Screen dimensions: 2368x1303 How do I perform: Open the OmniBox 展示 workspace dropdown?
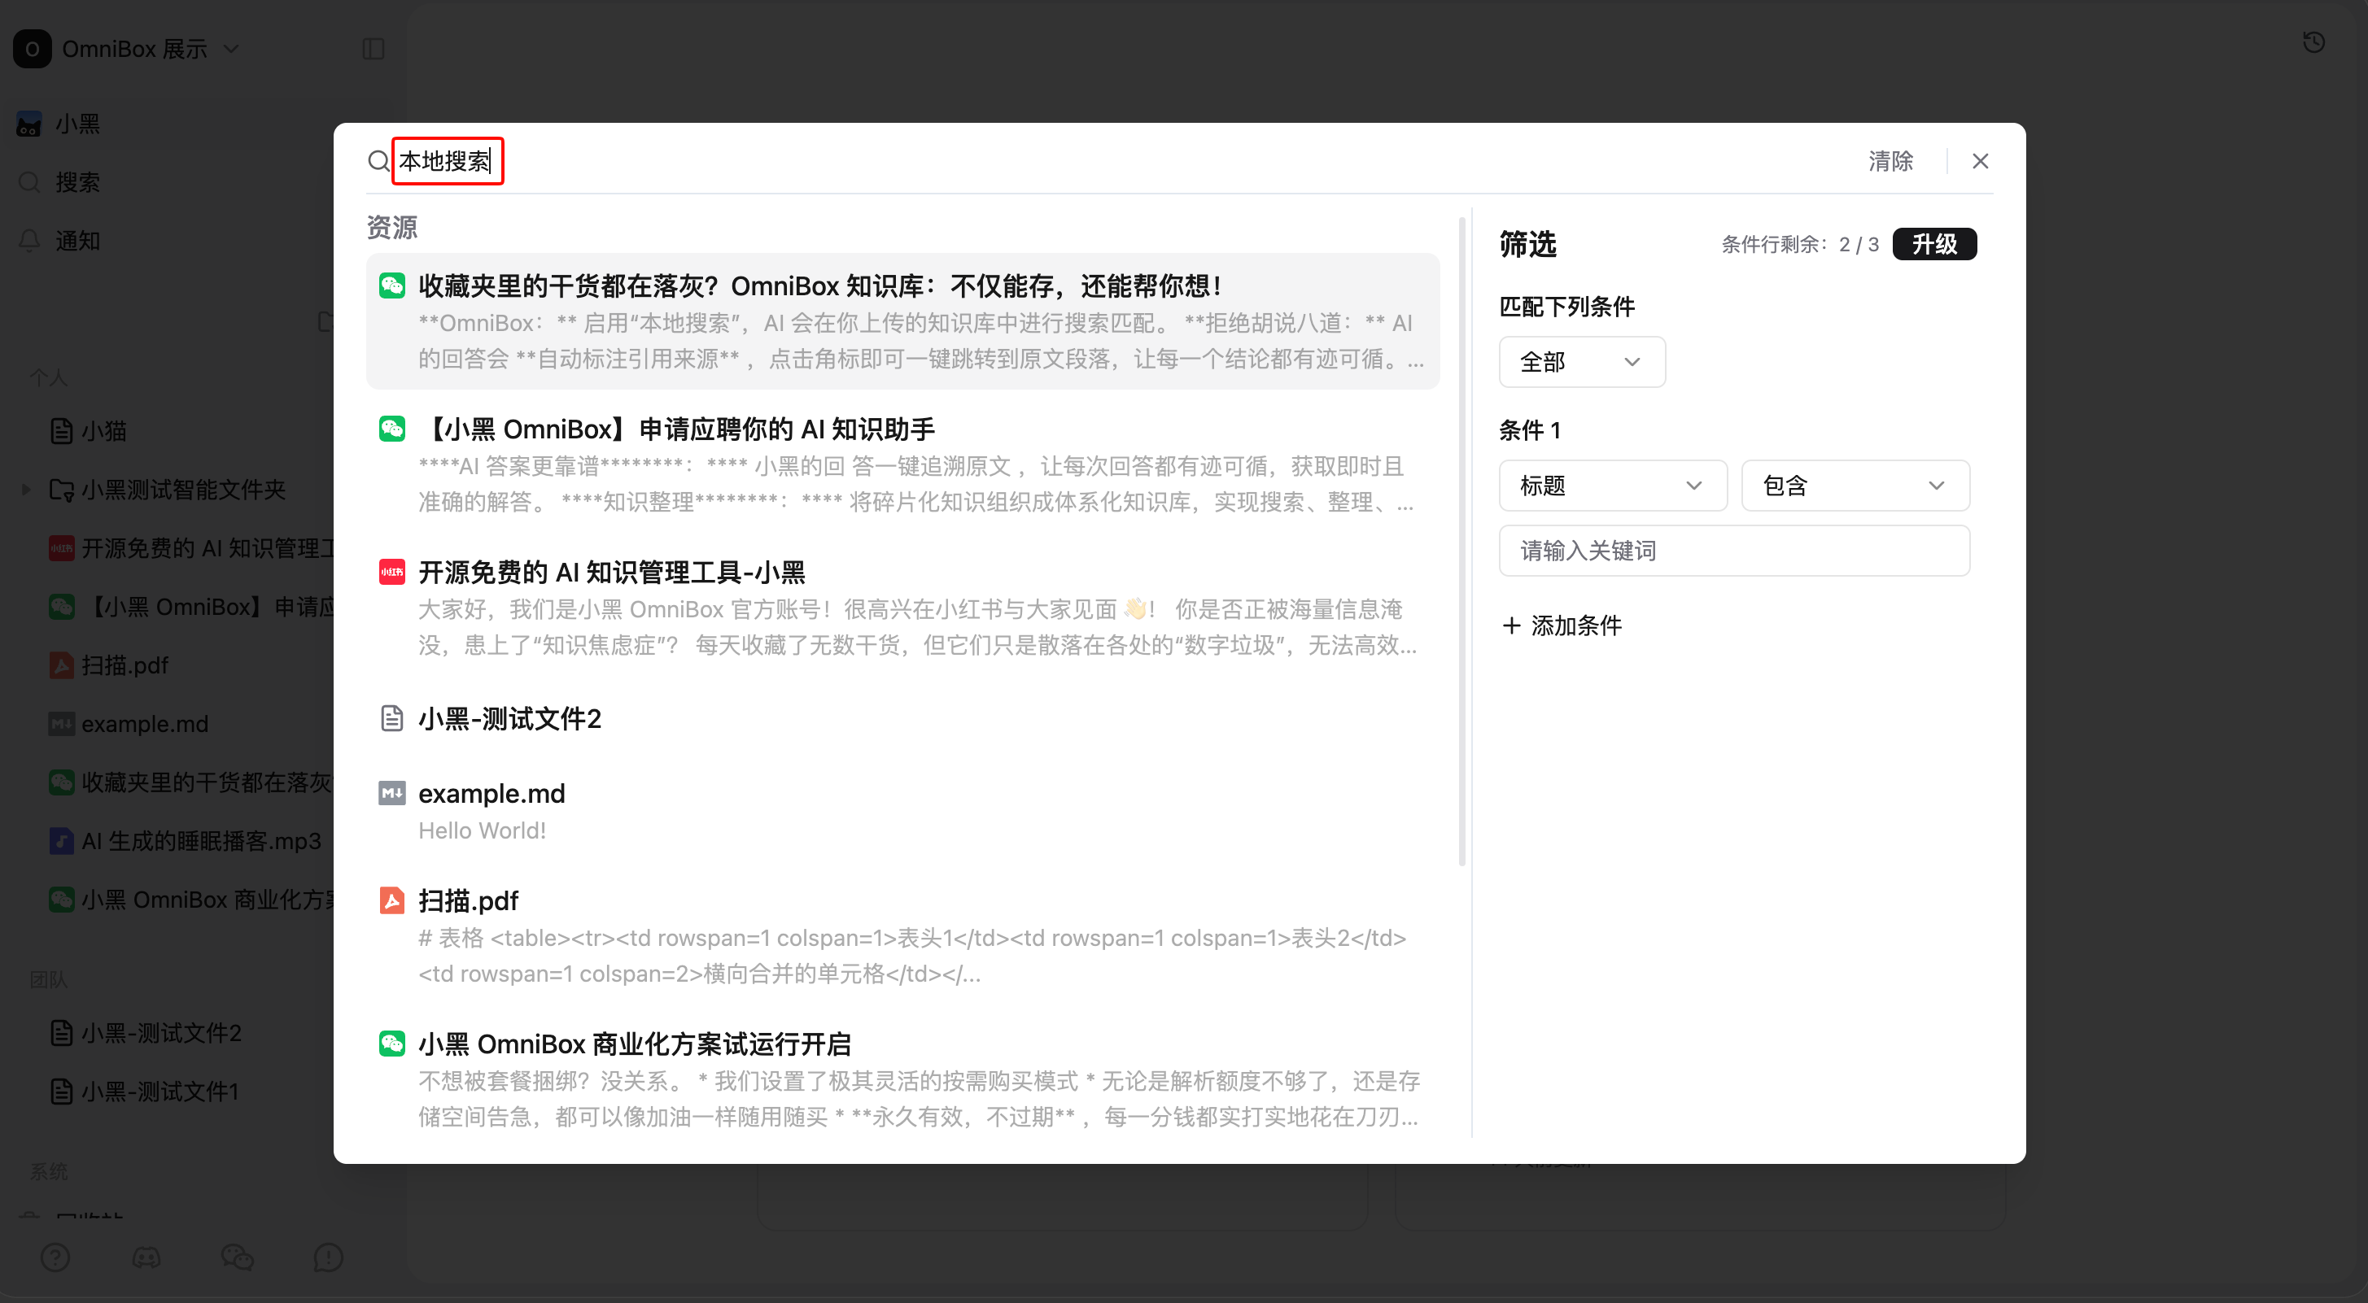[x=151, y=49]
